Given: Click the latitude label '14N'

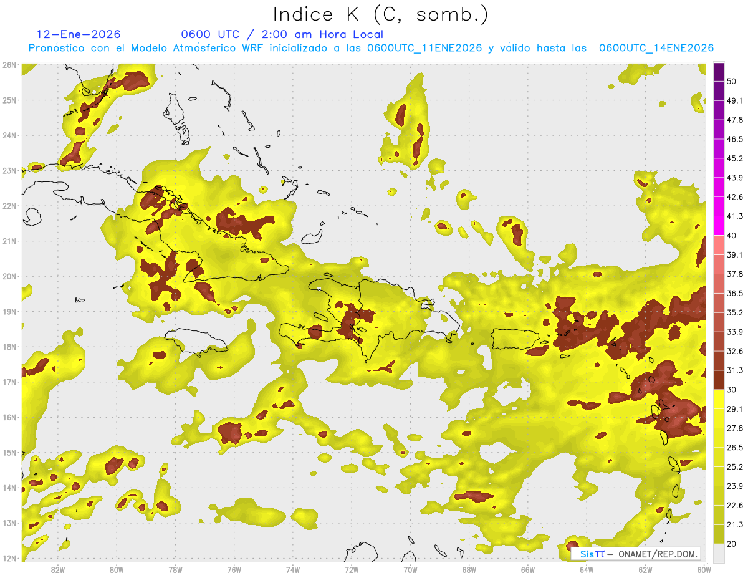Looking at the screenshot, I should (9, 488).
